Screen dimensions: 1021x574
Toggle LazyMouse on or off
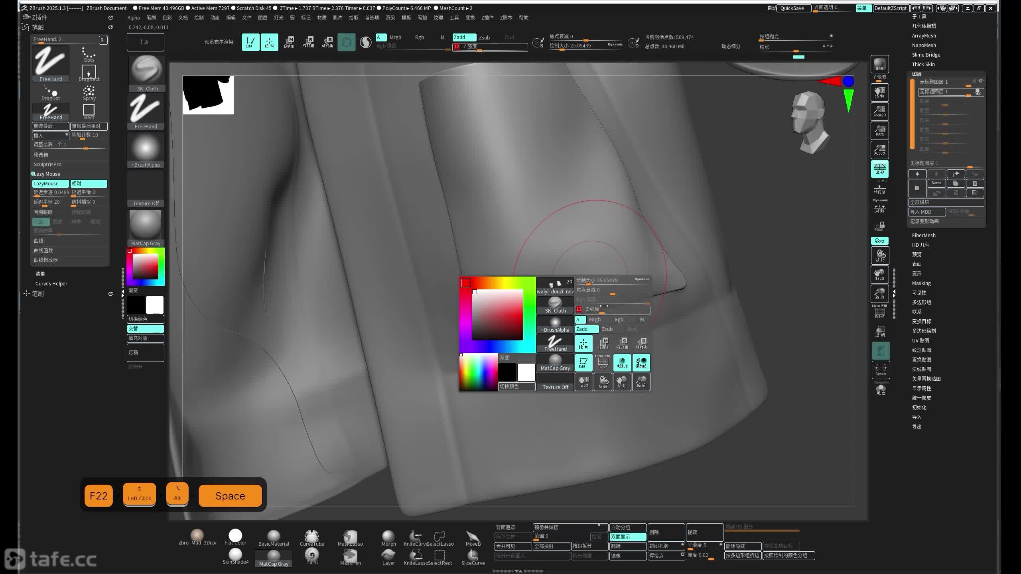coord(50,183)
